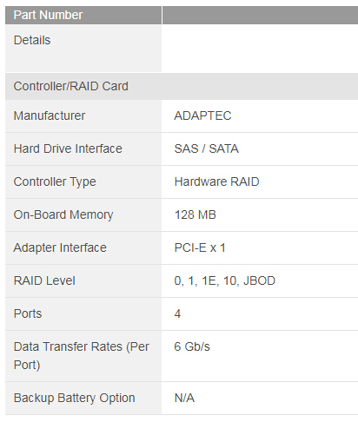Screen dimensions: 358x422
Task: Select the Details row label
Action: click(32, 40)
